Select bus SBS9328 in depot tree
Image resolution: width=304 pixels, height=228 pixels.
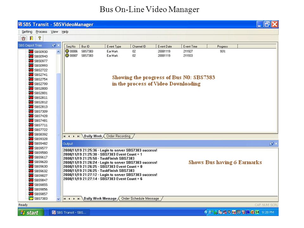tap(41, 139)
